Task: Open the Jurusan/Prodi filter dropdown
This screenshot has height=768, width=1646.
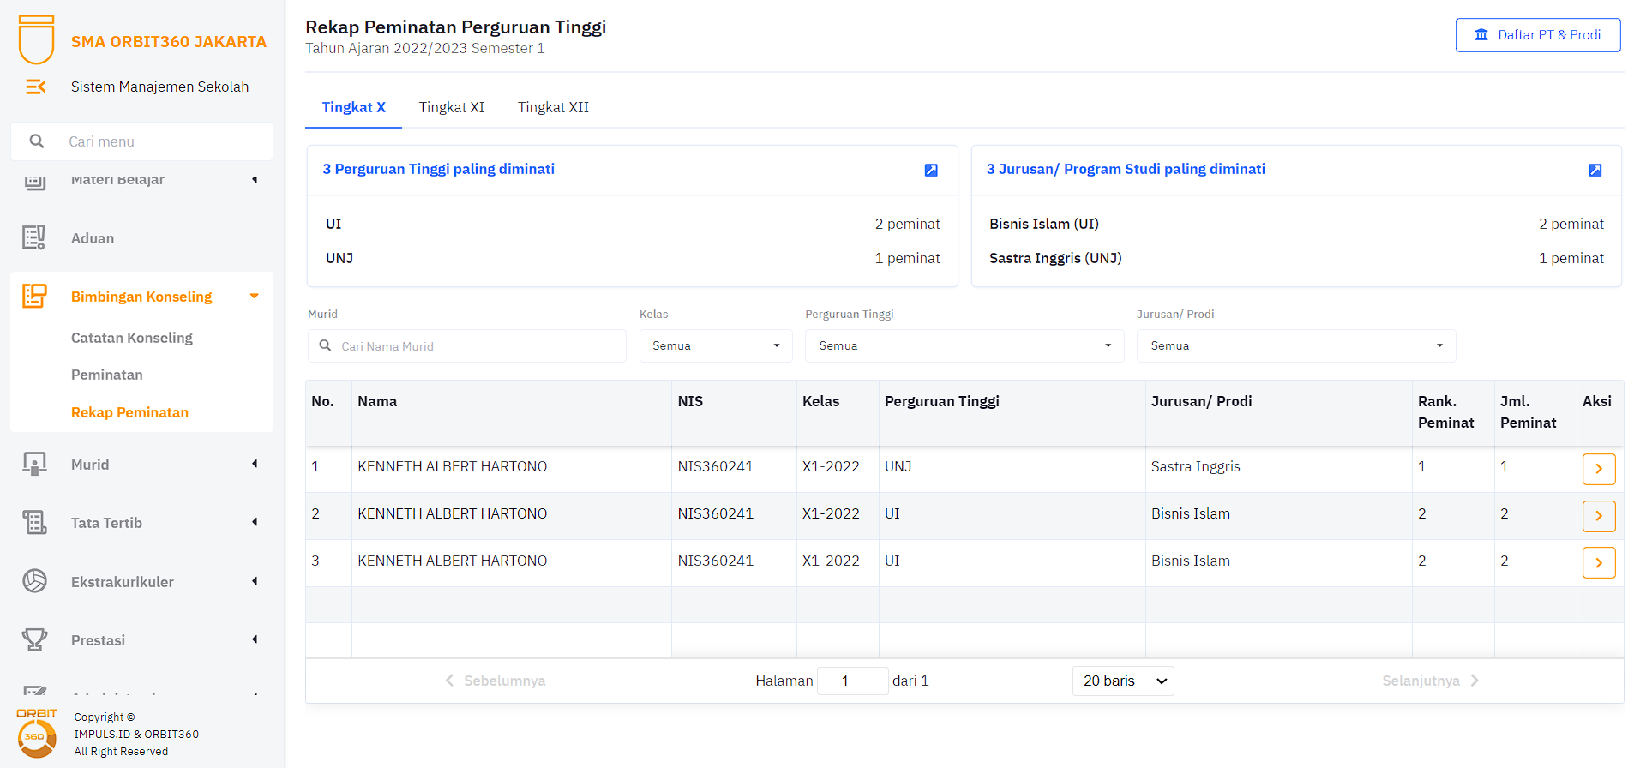Action: click(x=1295, y=345)
